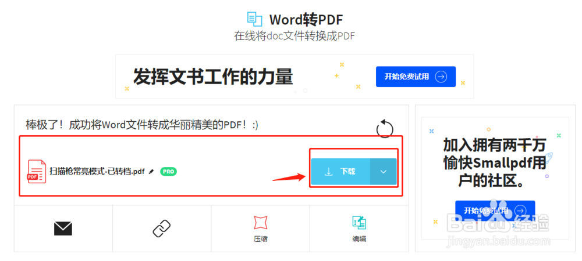582x261 pixels.
Task: Click the red PDF file icon
Action: (37, 172)
